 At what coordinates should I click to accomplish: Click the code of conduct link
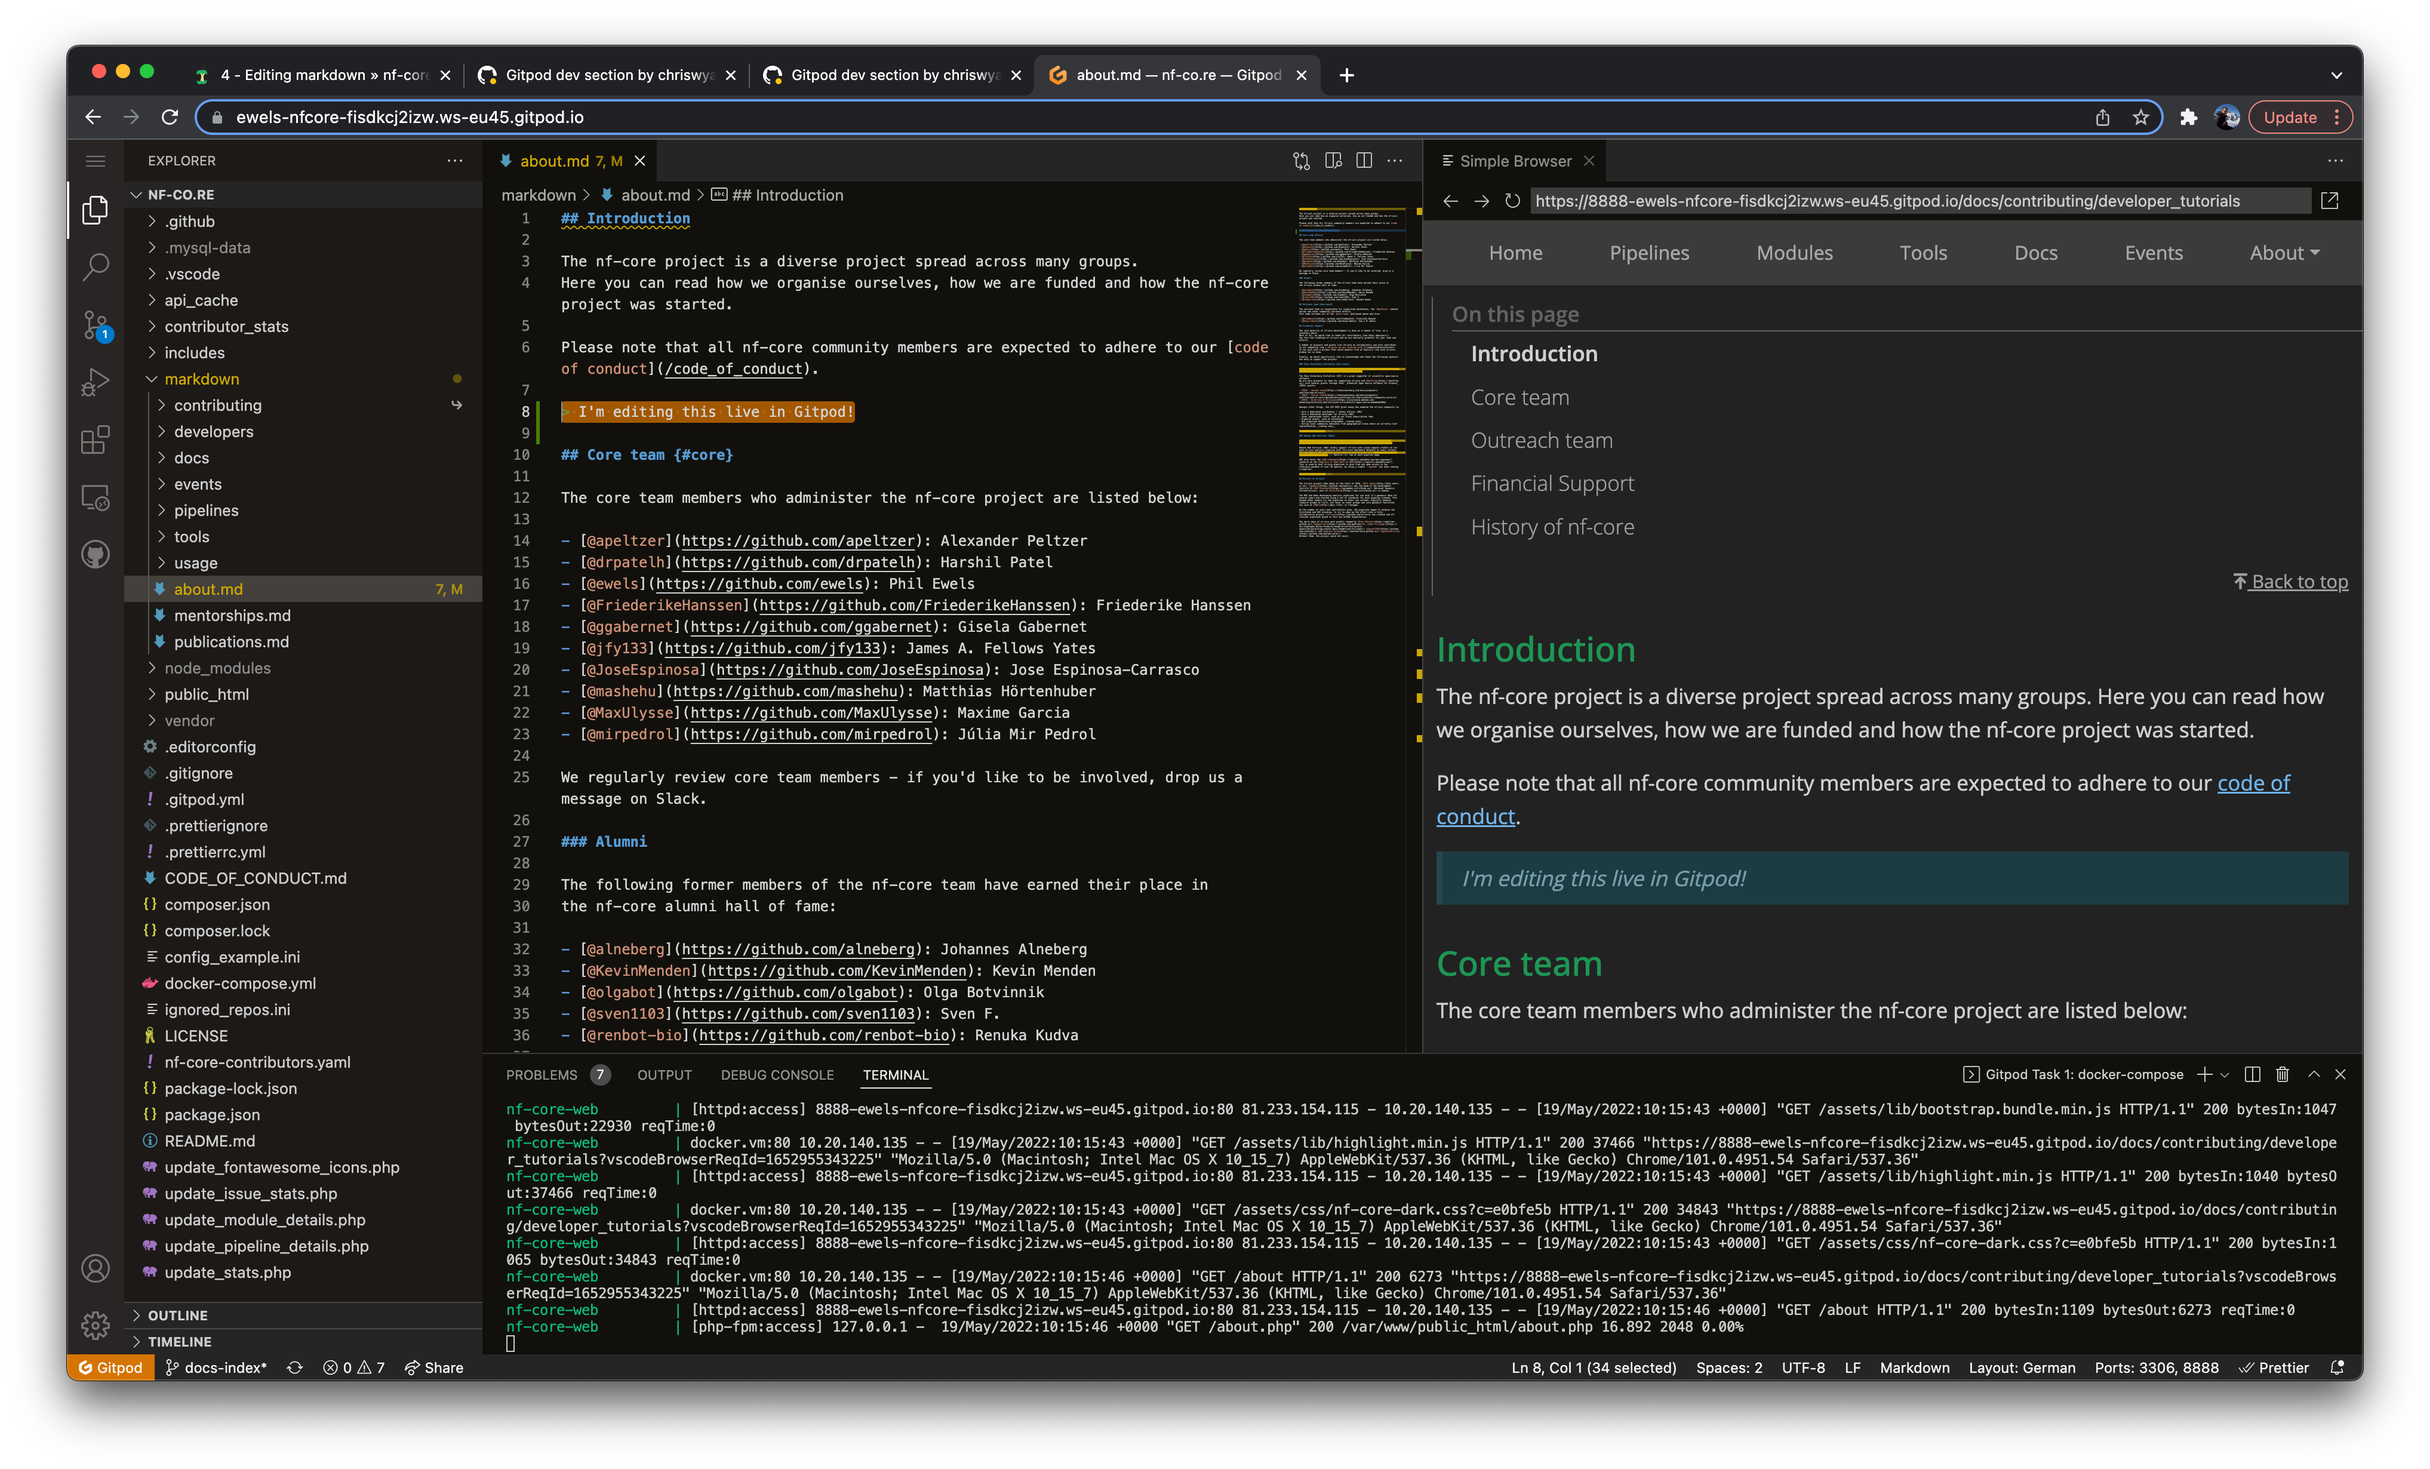tap(2253, 783)
